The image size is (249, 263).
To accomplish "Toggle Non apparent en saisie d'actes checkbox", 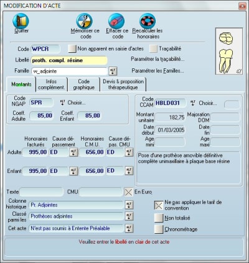I will pos(72,48).
